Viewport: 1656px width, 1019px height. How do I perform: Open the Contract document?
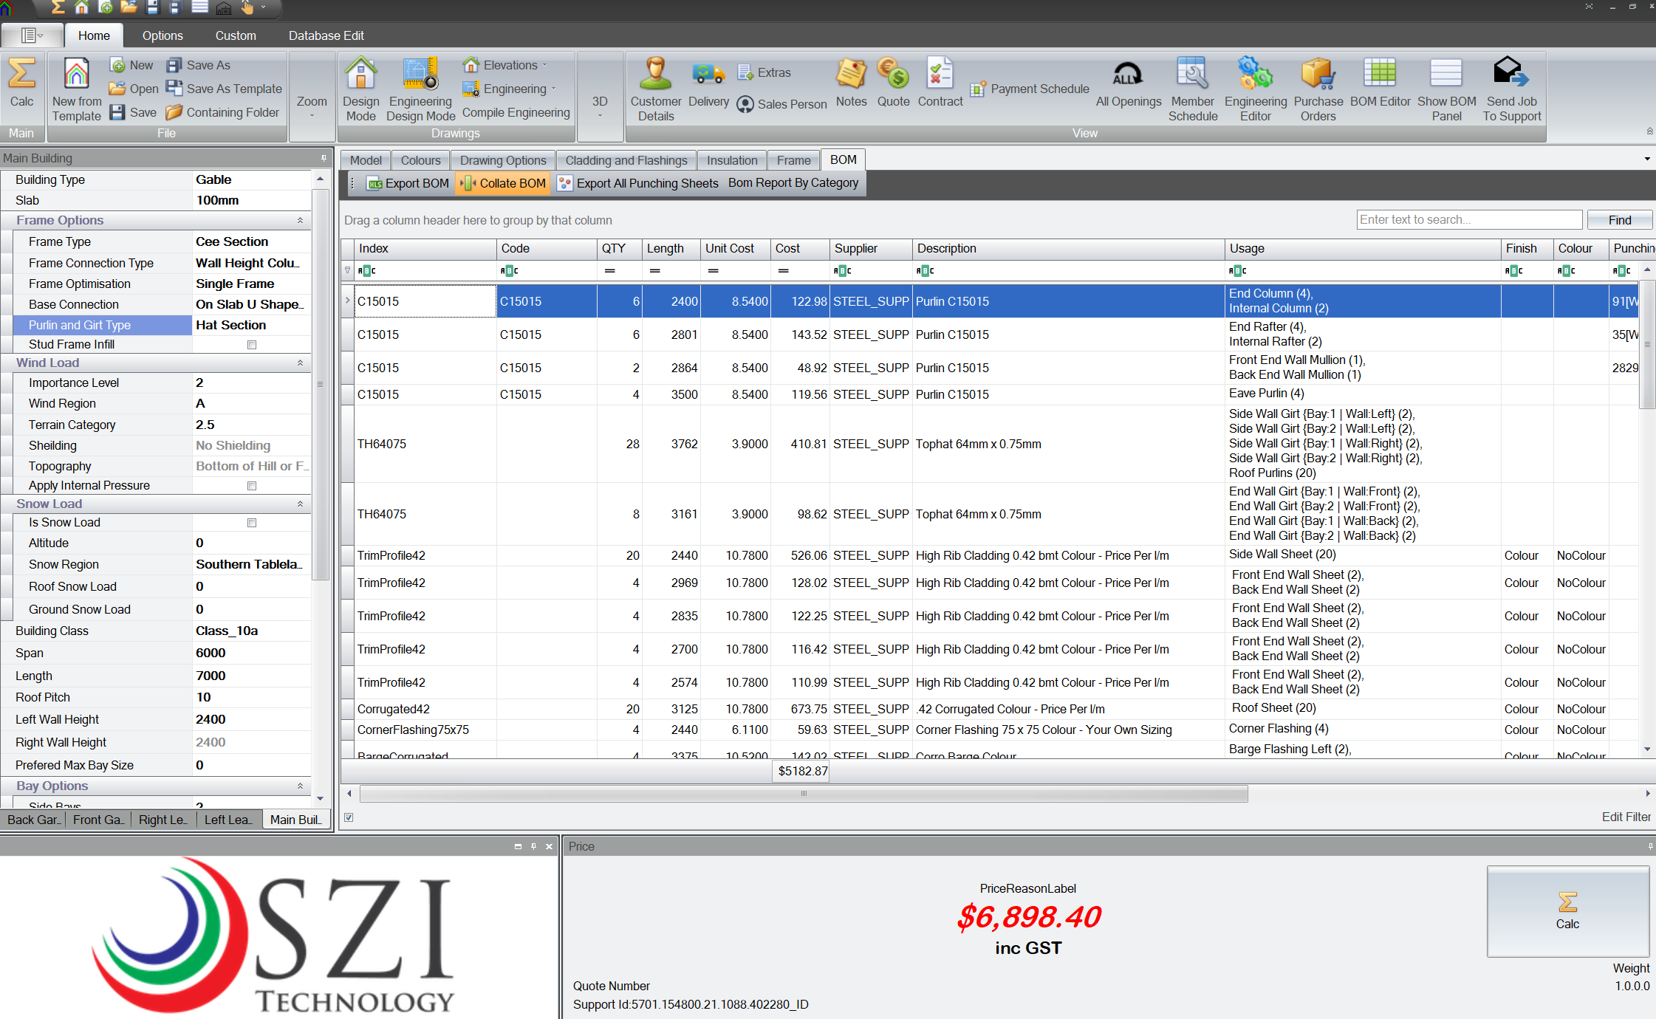click(x=940, y=83)
